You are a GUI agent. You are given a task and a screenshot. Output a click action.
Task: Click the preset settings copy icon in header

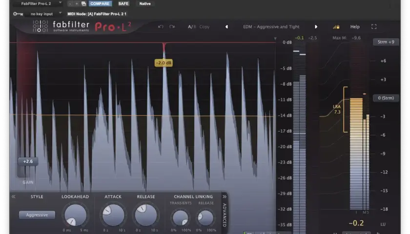tap(83, 4)
